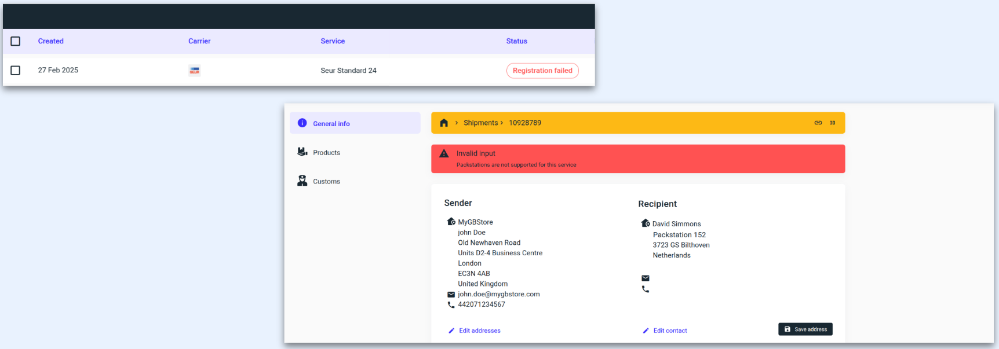This screenshot has height=349, width=999.
Task: Click the Edit addresses link
Action: click(479, 330)
